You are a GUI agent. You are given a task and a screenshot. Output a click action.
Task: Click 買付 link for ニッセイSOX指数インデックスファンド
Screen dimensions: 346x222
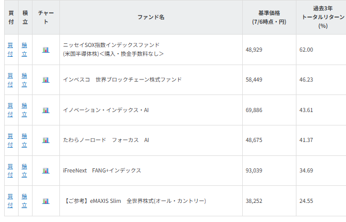pyautogui.click(x=10, y=50)
